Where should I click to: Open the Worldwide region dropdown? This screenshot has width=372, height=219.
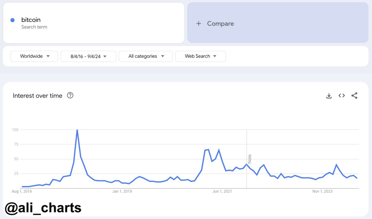34,56
